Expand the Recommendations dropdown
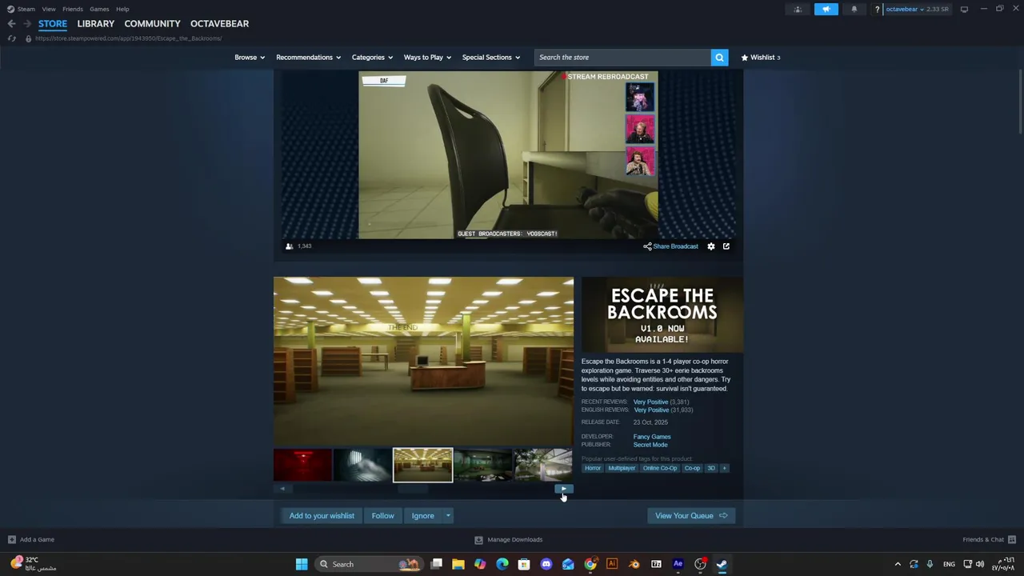 (x=308, y=58)
